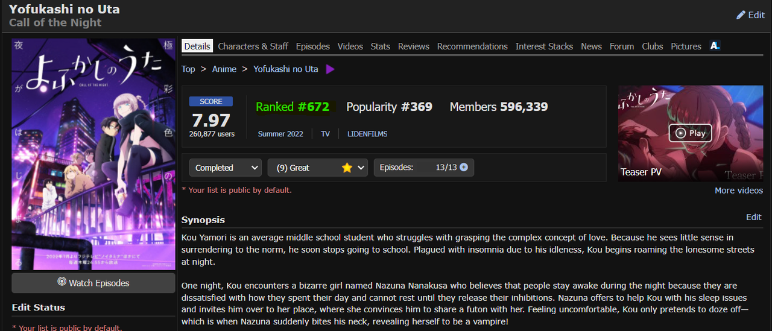View the Reviews tab
772x331 pixels.
click(414, 46)
